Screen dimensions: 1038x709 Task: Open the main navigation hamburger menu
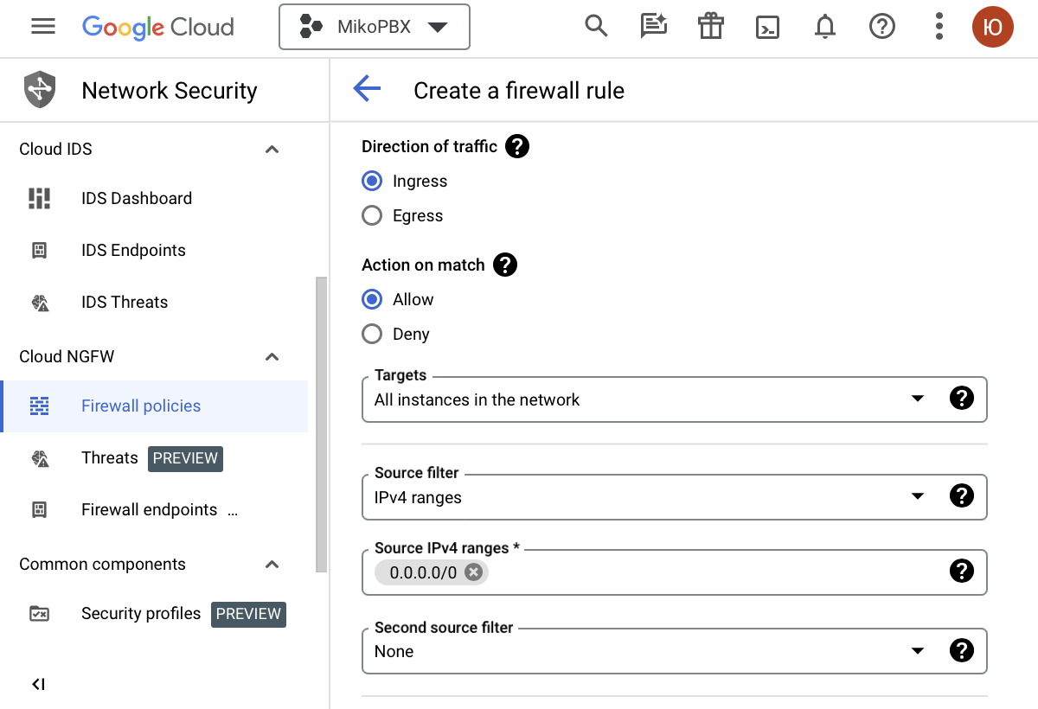[x=43, y=27]
